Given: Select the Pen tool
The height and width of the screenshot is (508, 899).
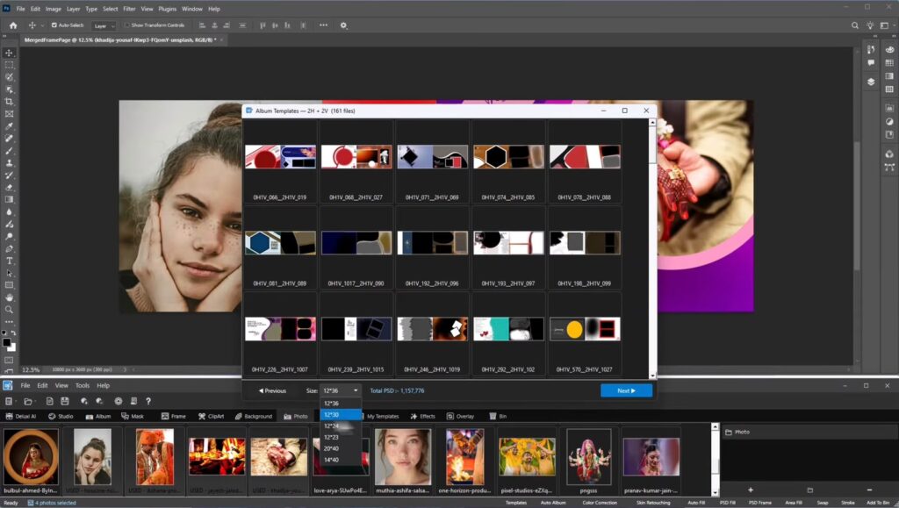Looking at the screenshot, I should 9,248.
